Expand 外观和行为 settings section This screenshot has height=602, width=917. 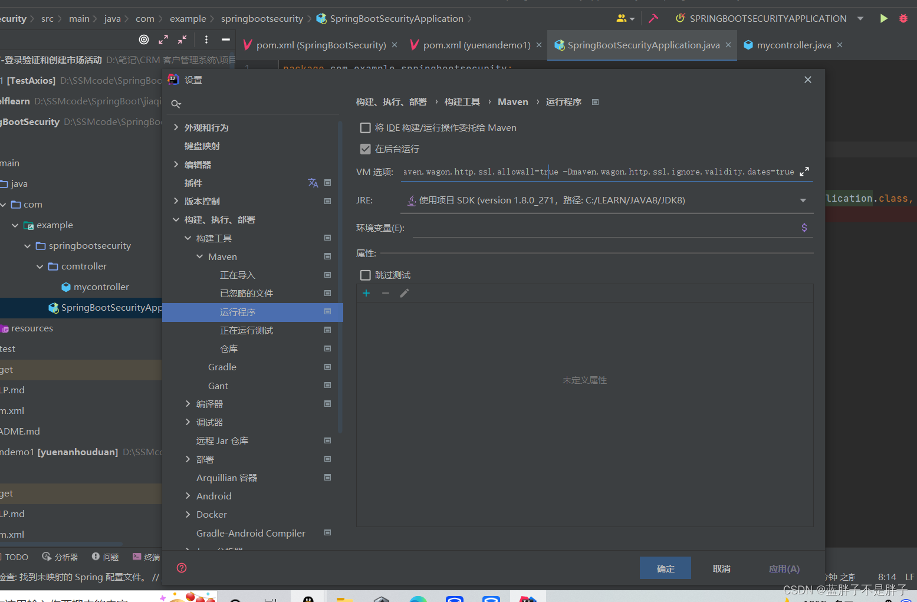click(176, 127)
